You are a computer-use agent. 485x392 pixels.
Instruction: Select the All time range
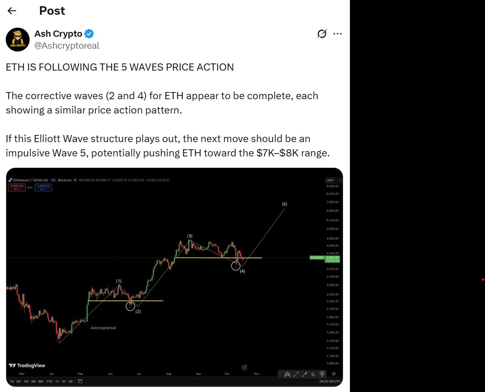tap(71, 382)
